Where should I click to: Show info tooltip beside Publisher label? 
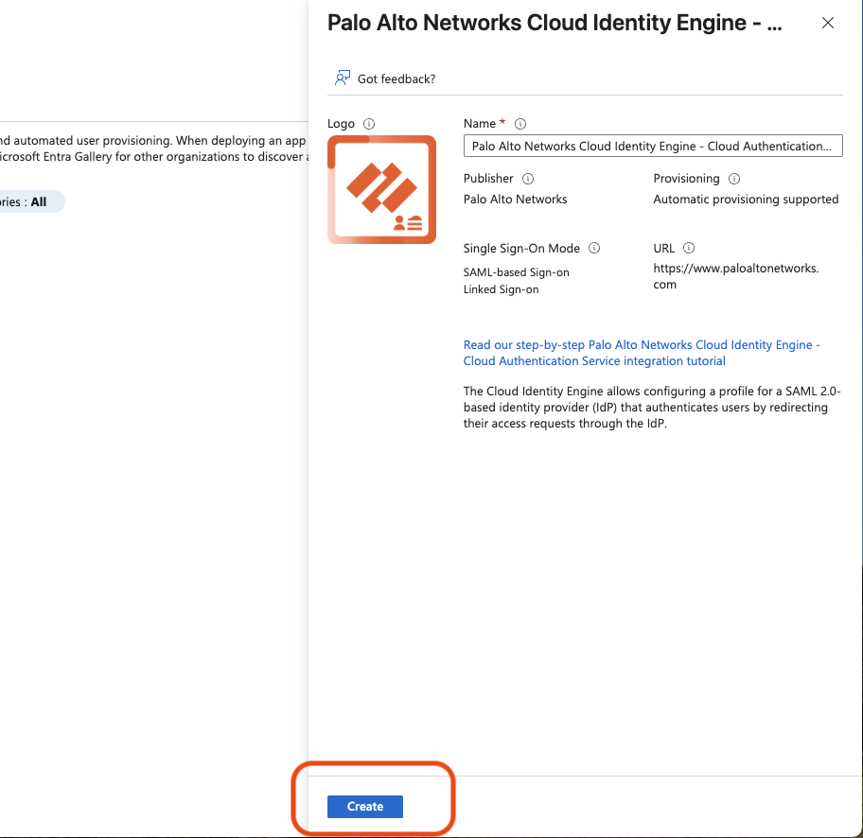click(528, 179)
